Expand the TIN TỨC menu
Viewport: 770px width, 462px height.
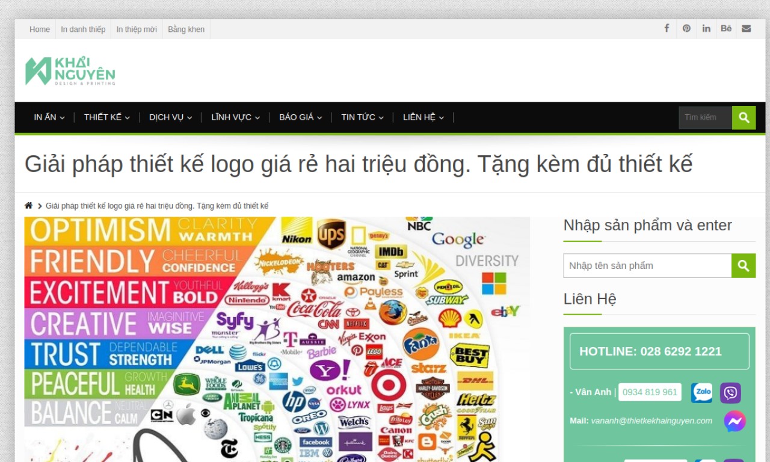pos(363,117)
